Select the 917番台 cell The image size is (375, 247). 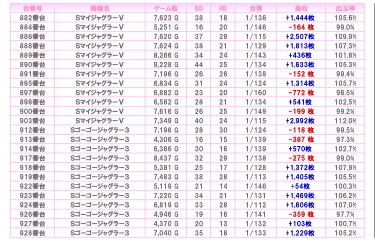click(32, 158)
